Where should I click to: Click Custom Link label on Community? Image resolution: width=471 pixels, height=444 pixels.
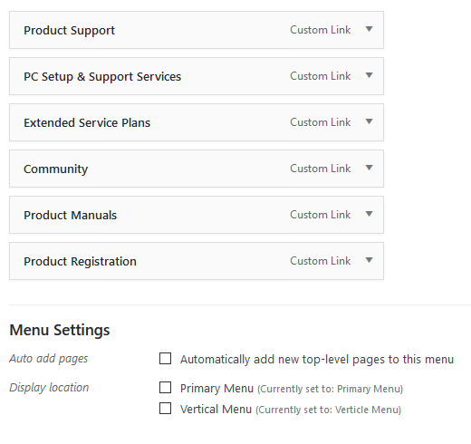pos(321,169)
